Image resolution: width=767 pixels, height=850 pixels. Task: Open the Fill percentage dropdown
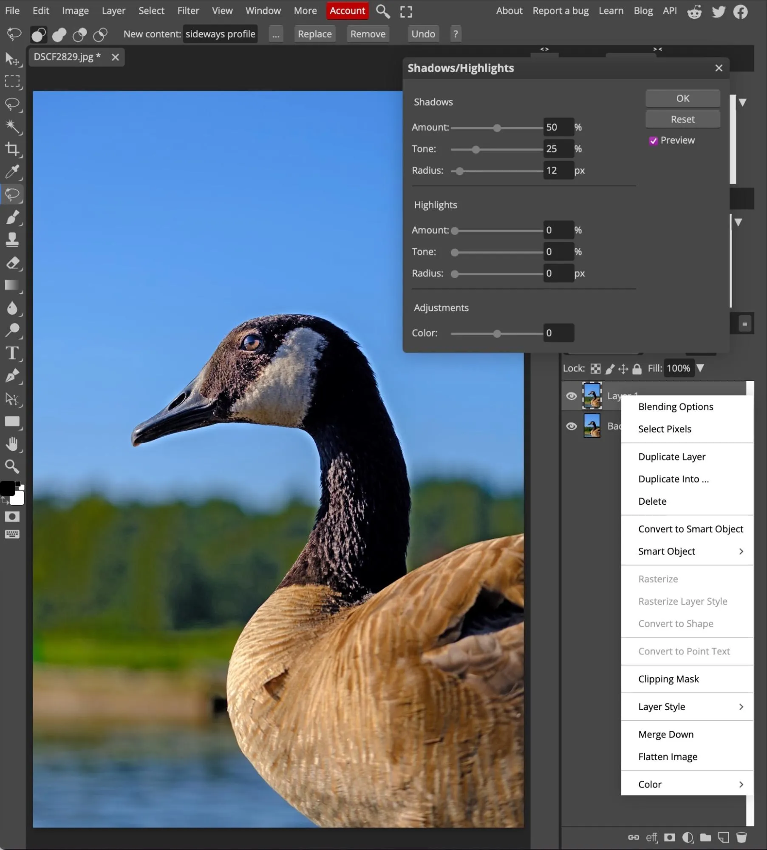click(701, 368)
